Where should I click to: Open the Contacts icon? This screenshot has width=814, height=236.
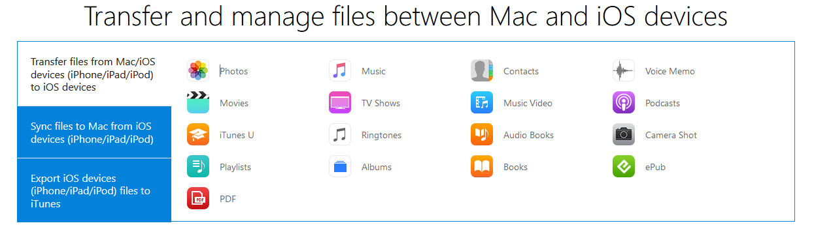click(482, 71)
